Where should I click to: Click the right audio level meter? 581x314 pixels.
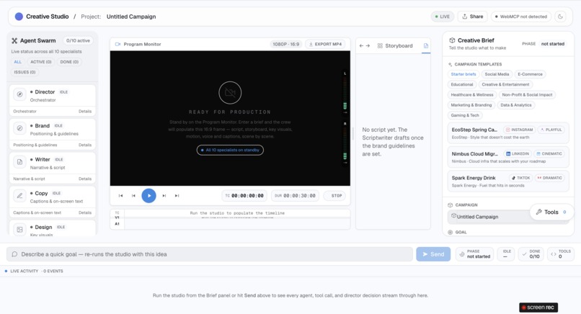coord(345,143)
